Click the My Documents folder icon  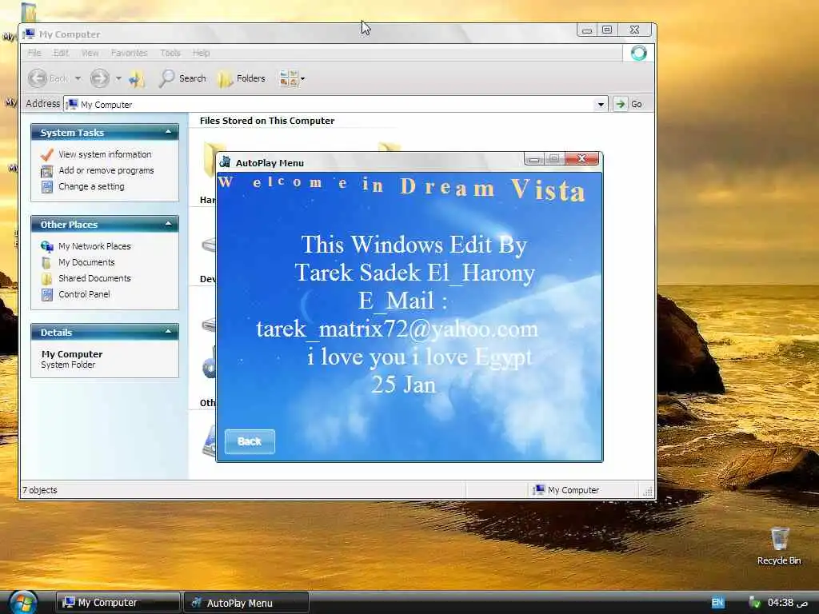tap(47, 262)
